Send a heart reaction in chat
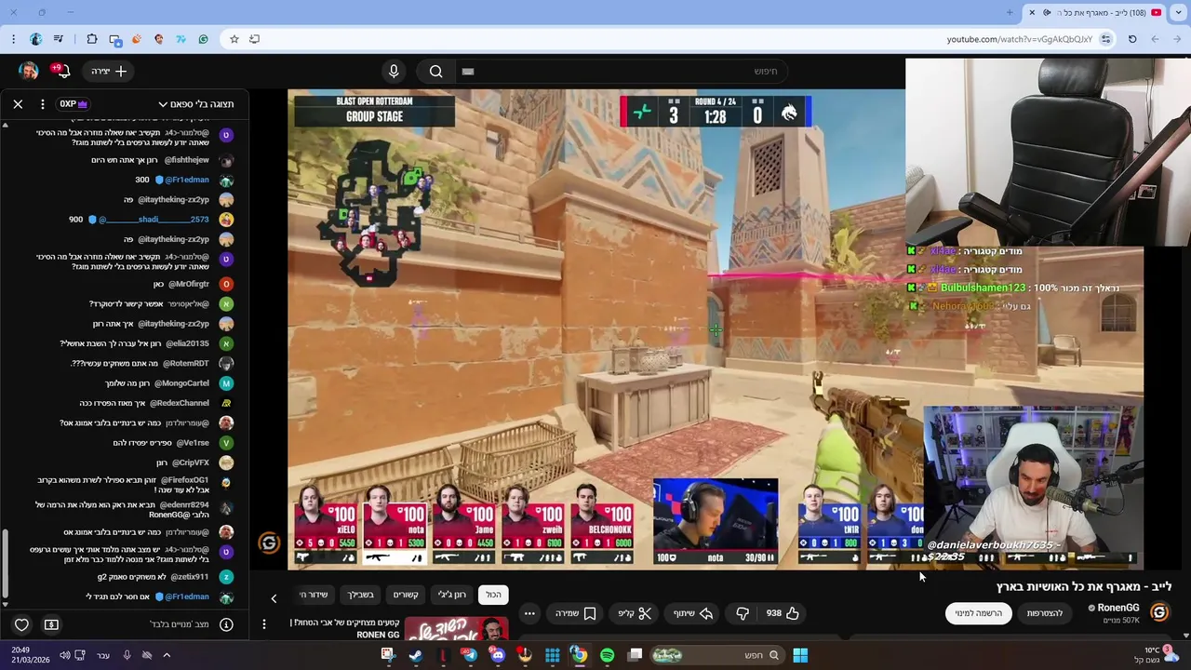Screen dimensions: 1191x670 21,624
